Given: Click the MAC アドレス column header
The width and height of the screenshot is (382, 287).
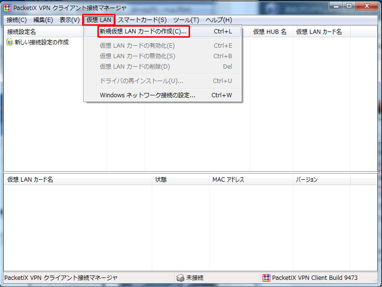Looking at the screenshot, I should (x=228, y=180).
